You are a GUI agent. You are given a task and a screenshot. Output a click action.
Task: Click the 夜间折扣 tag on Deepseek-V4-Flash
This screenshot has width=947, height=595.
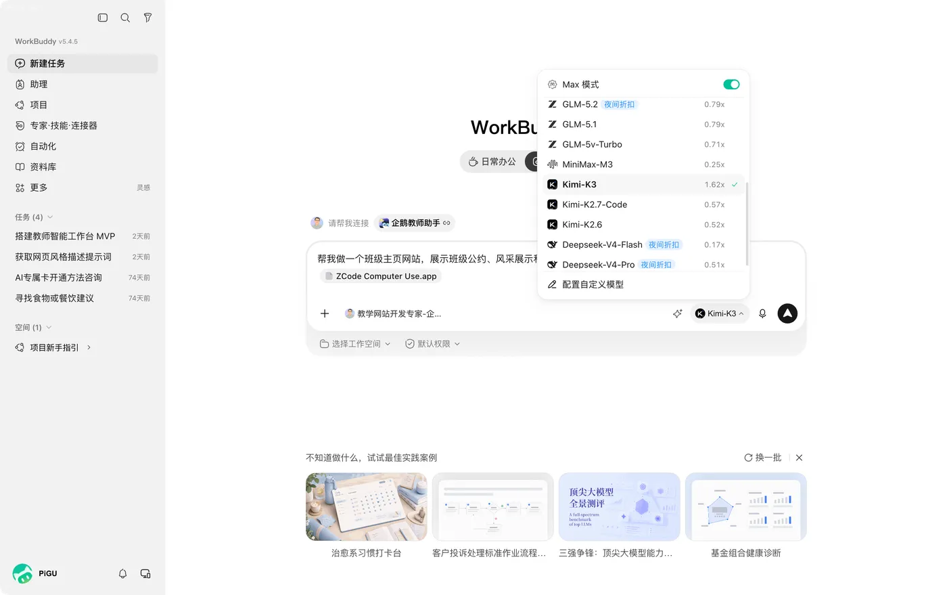(664, 244)
